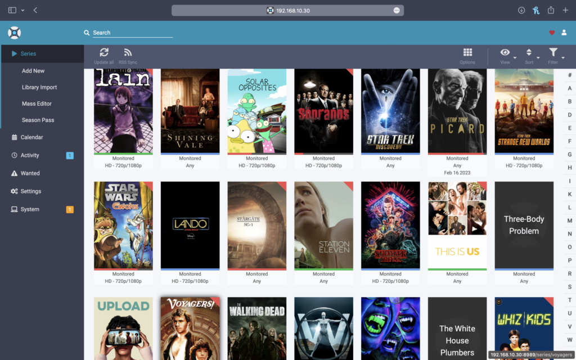576x360 pixels.
Task: Open Safari downloads
Action: point(521,10)
